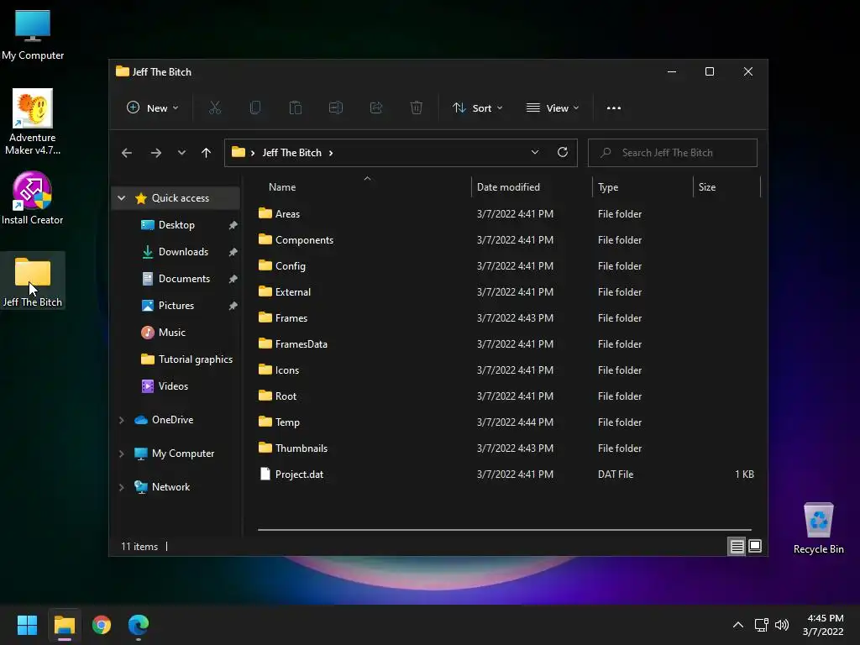
Task: Click the Delete trash can icon
Action: tap(417, 108)
